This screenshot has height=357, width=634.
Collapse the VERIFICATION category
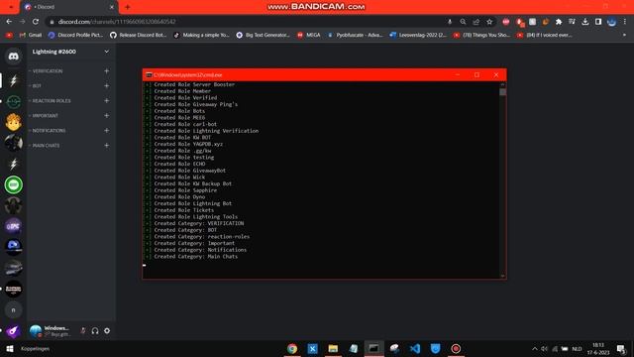pyautogui.click(x=48, y=71)
